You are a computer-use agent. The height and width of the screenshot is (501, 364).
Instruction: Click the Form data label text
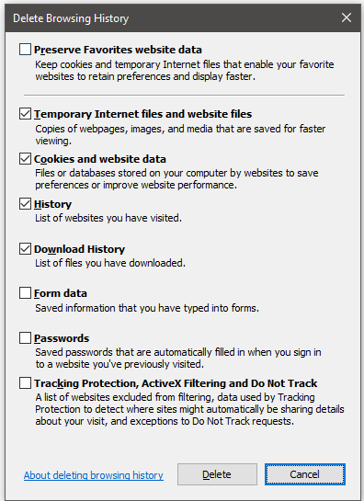[61, 293]
